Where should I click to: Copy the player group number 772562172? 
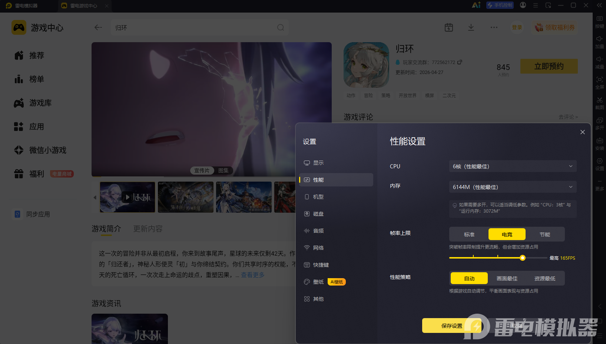click(x=460, y=62)
